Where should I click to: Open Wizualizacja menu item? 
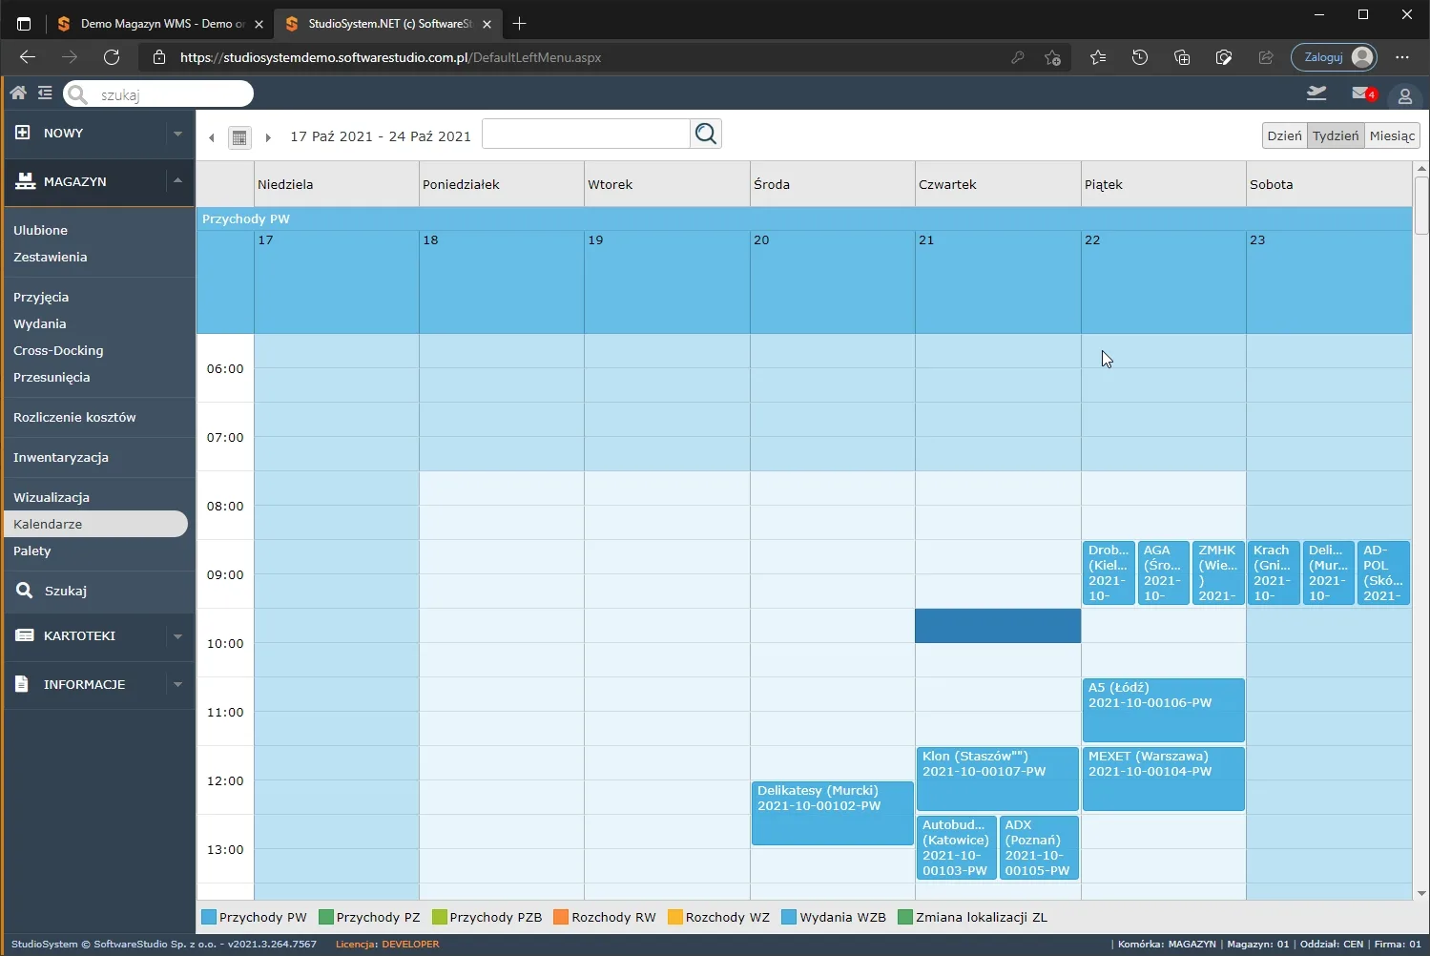(52, 497)
